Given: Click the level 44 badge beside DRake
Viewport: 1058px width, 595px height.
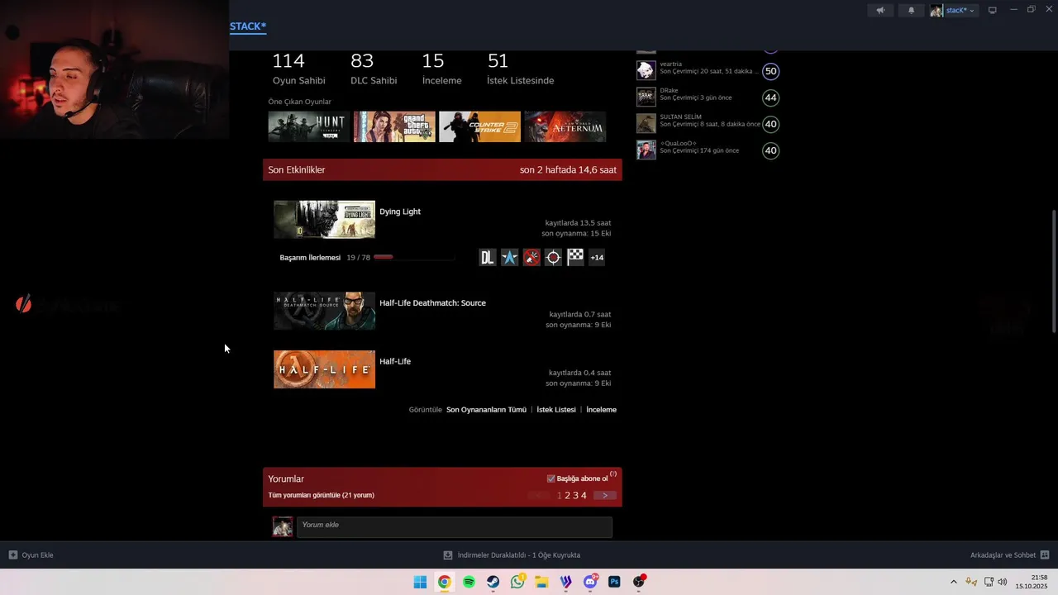Looking at the screenshot, I should [770, 98].
